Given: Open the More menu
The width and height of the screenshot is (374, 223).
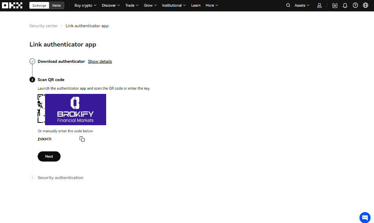Looking at the screenshot, I should click(x=212, y=5).
